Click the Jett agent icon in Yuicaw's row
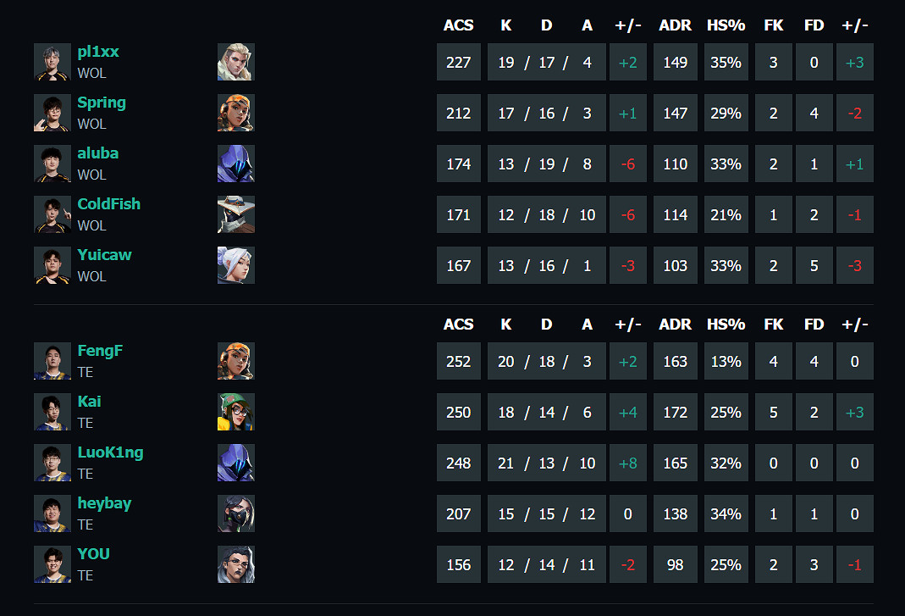 point(235,265)
